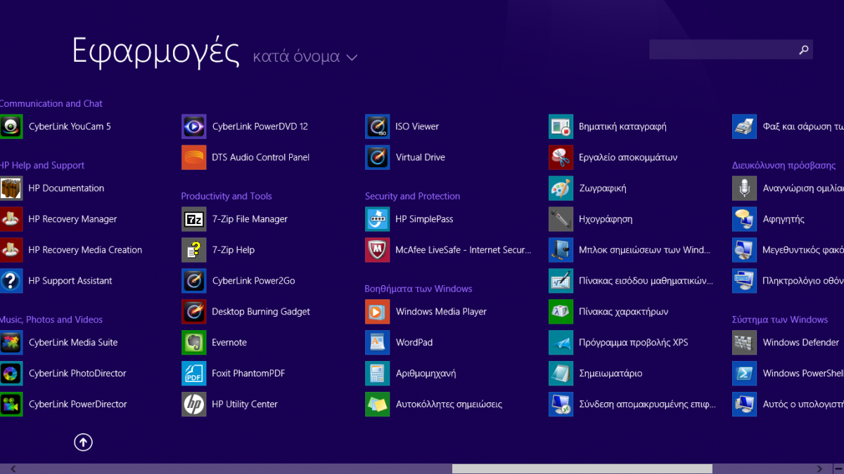Launch Μεγεθυντικός φακός magnifier icon
Viewport: 844px width, 474px height.
744,250
